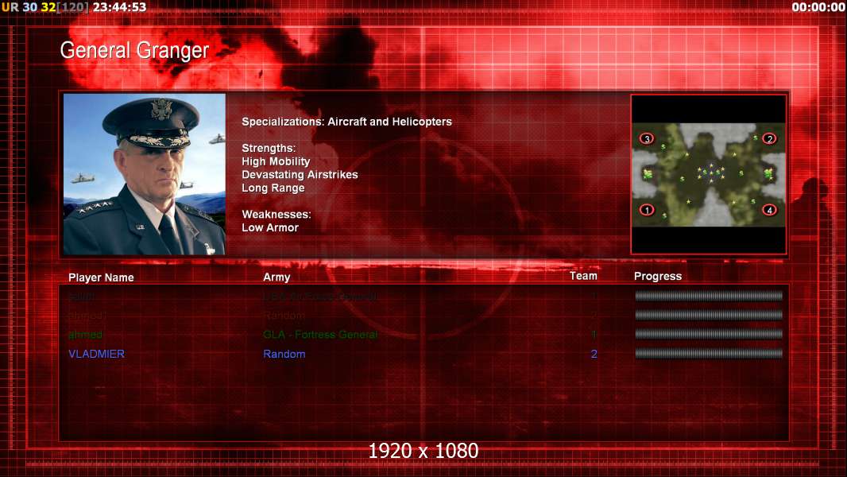The image size is (847, 477).
Task: Click the 'Player Name' column header
Action: pyautogui.click(x=101, y=277)
